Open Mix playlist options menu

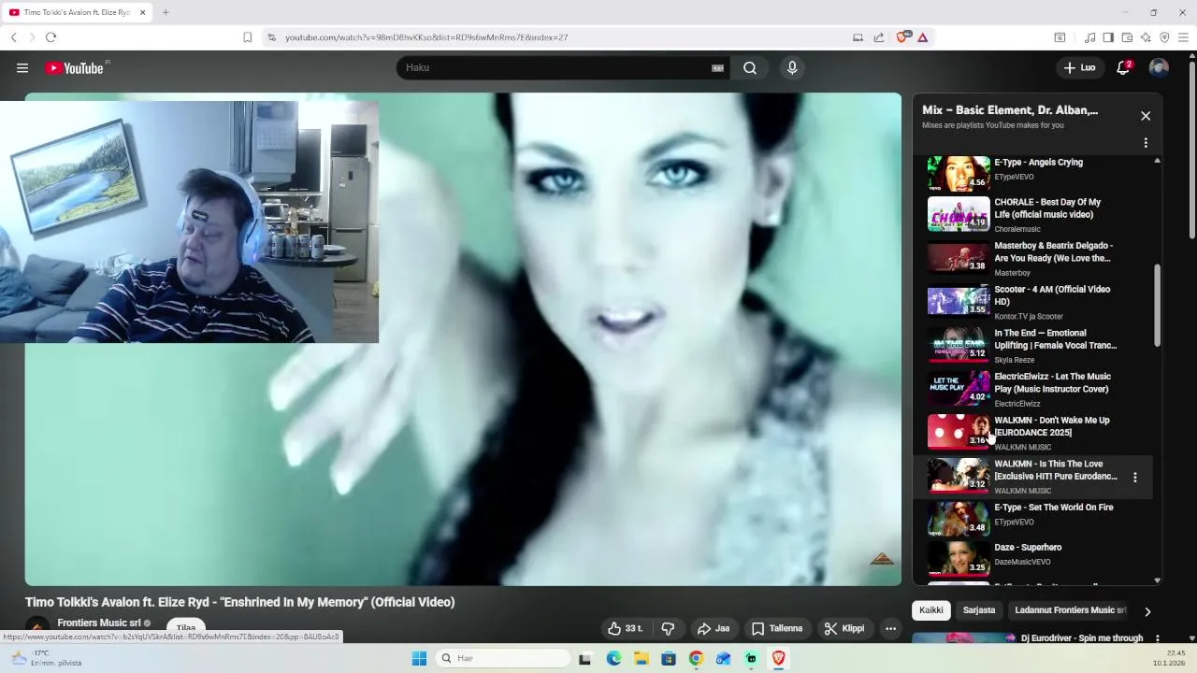point(1146,143)
